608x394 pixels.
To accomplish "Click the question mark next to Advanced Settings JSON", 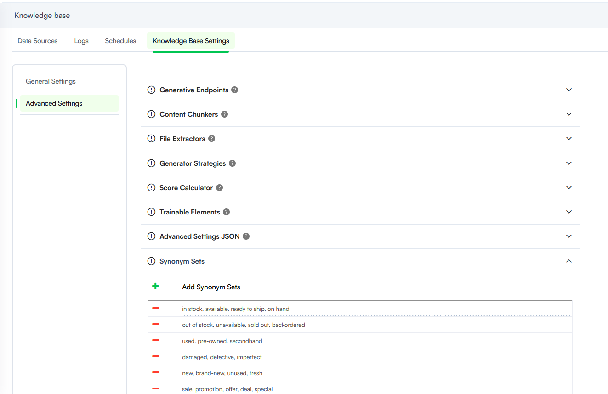I will (x=246, y=236).
